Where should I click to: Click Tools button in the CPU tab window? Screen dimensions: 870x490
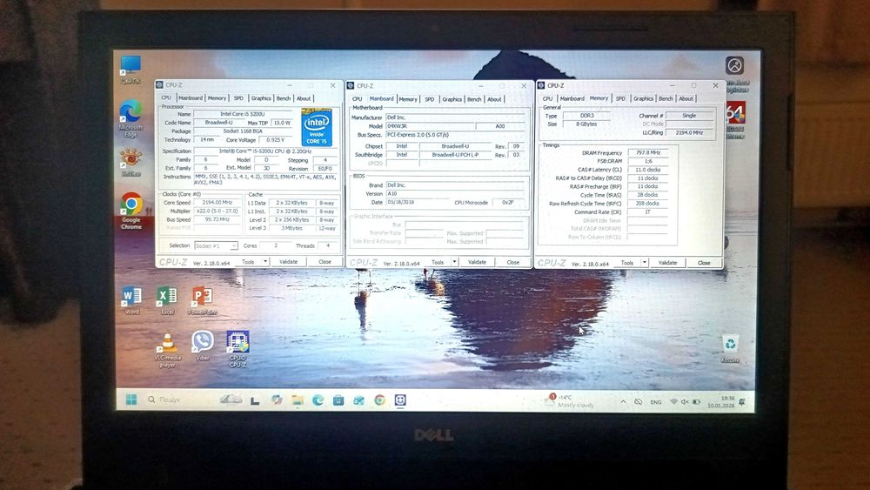tap(248, 261)
